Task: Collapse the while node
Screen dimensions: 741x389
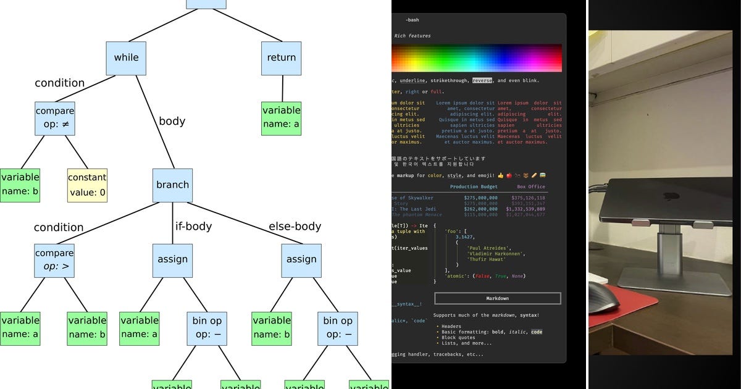Action: (x=126, y=58)
